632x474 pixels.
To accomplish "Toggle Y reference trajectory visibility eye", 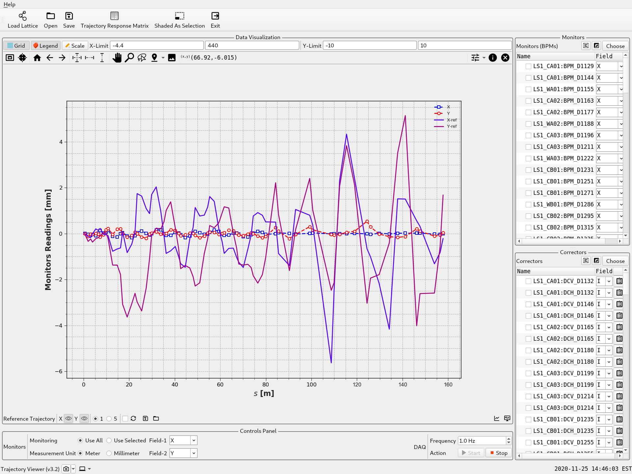I will pyautogui.click(x=84, y=418).
